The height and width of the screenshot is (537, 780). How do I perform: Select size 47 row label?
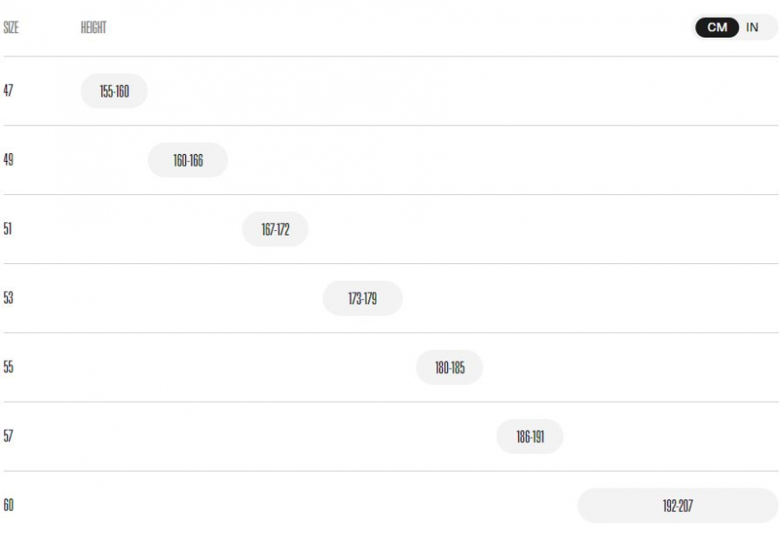click(8, 90)
